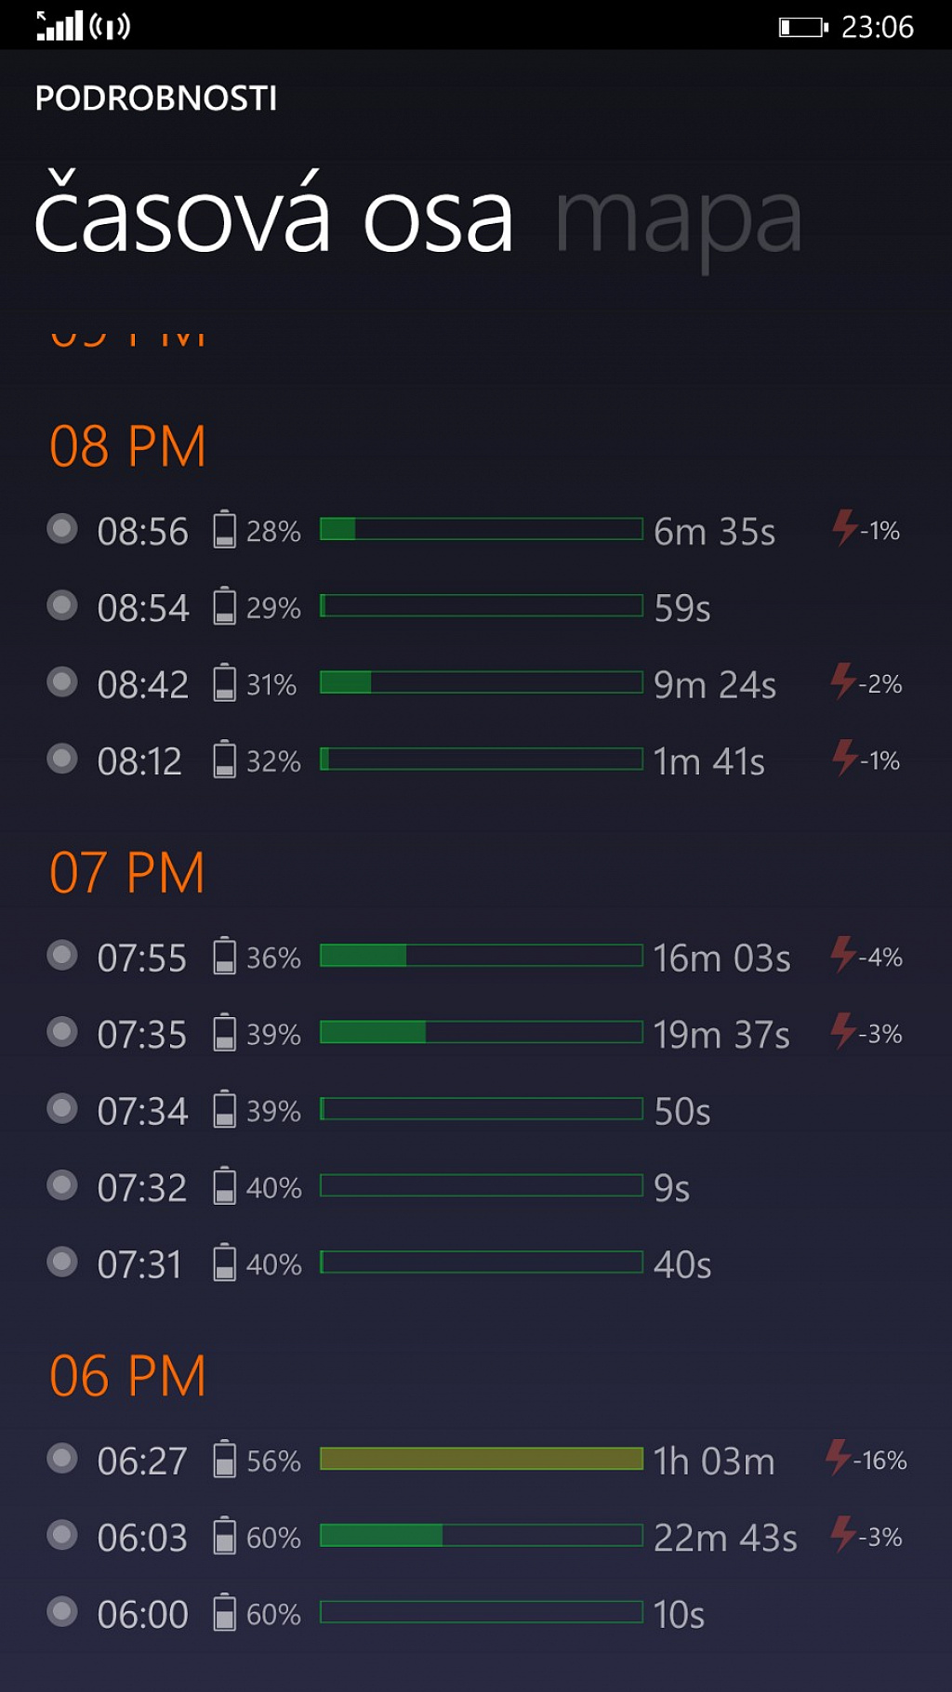Image resolution: width=952 pixels, height=1692 pixels.
Task: Select the round marker for 08:54
Action: coord(62,606)
